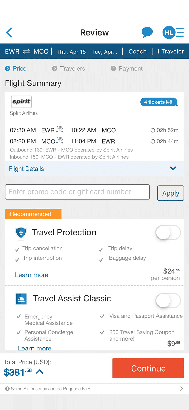Enable the Travel Protection toggle
The image size is (189, 410).
tap(168, 232)
